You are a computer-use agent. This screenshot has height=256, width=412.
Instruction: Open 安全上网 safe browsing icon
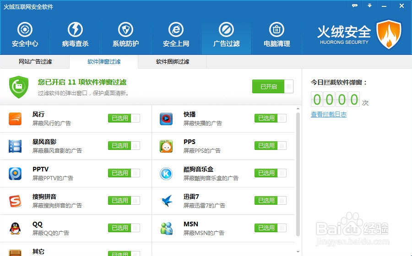(176, 29)
